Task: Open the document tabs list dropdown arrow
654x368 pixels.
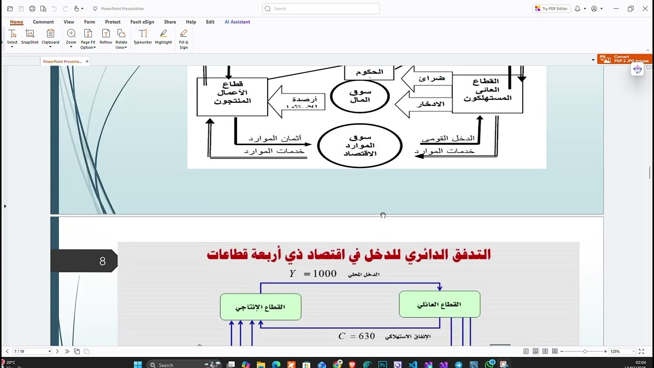Action: [593, 60]
